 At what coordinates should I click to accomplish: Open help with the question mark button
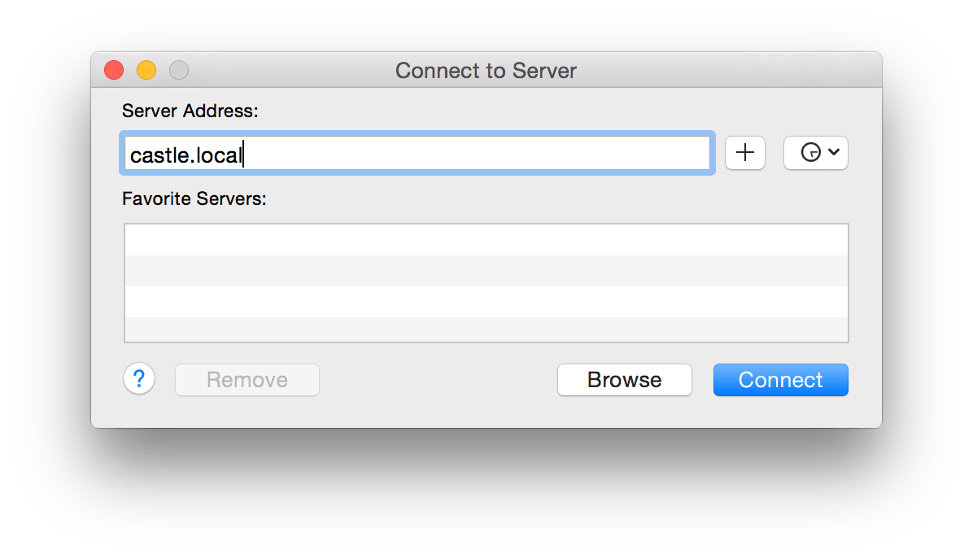139,379
